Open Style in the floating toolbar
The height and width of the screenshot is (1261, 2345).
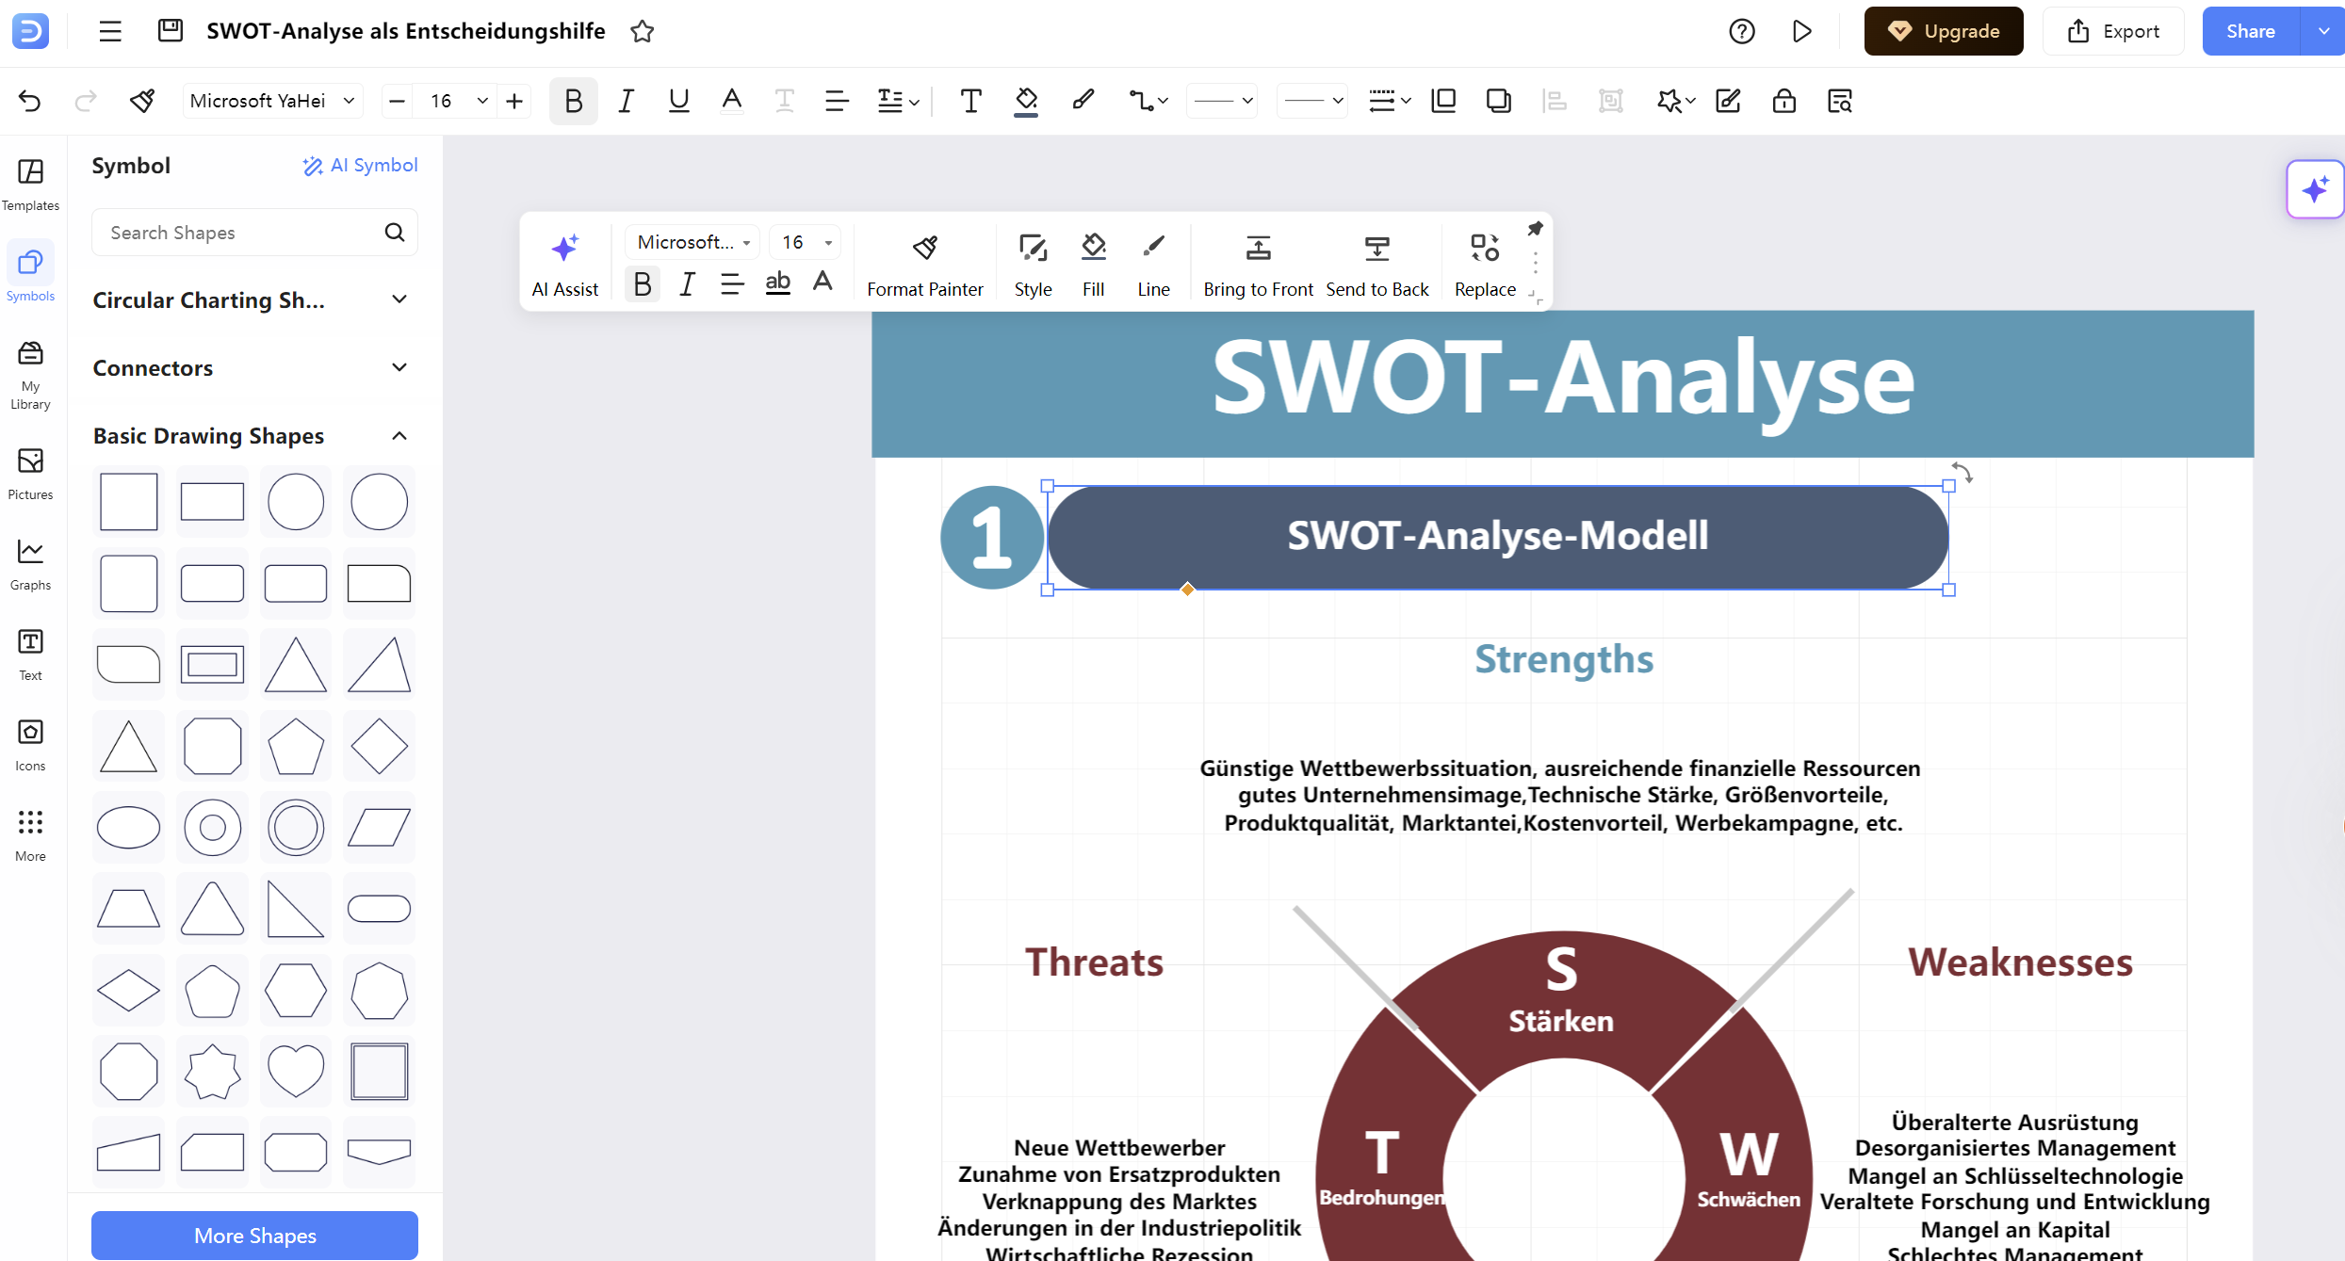pos(1033,265)
